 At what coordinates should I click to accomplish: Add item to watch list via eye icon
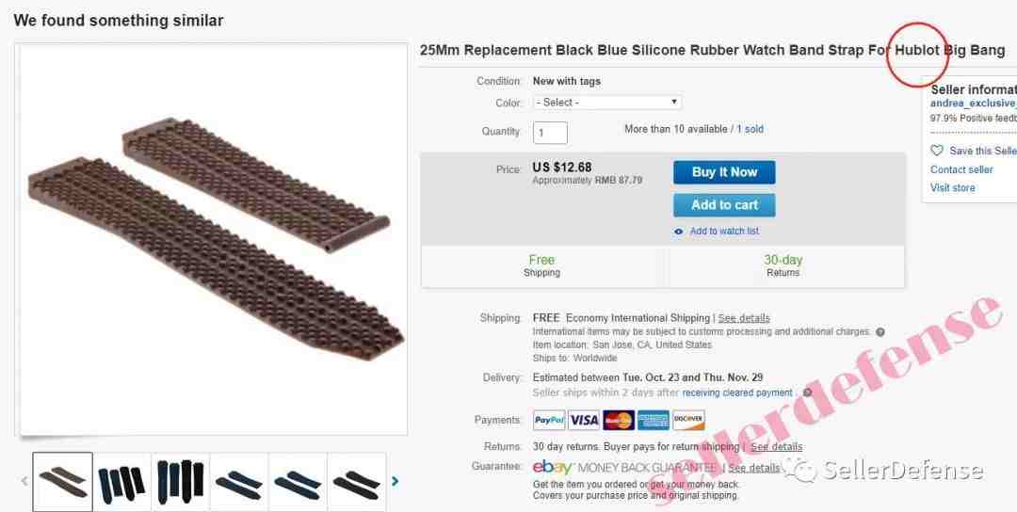click(x=678, y=232)
